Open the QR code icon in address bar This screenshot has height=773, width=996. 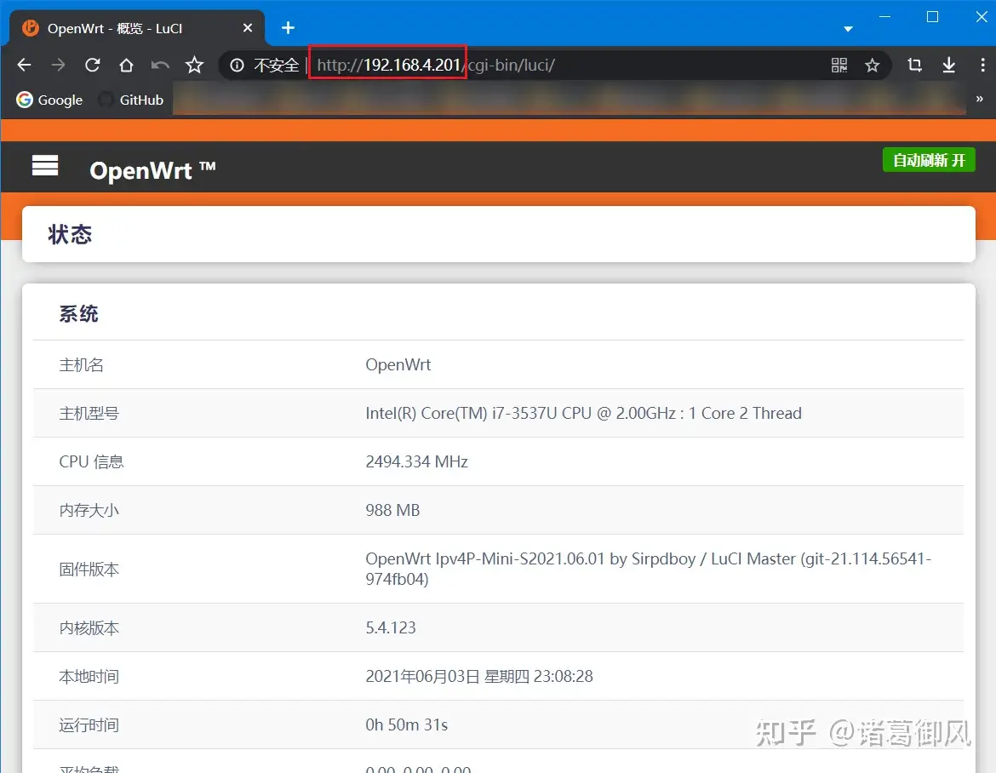coord(839,65)
